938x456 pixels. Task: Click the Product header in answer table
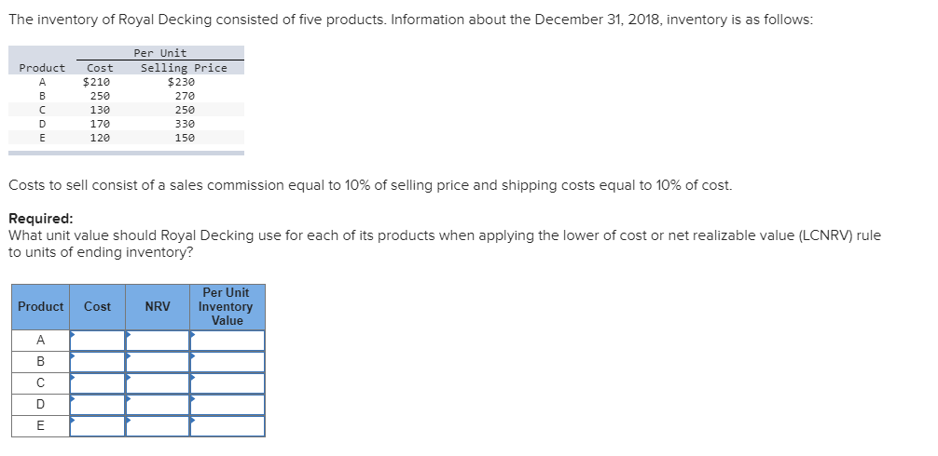coord(41,307)
